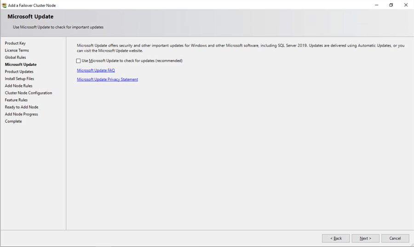Click the Back button
Viewport: 414px width, 247px height.
[x=336, y=238]
